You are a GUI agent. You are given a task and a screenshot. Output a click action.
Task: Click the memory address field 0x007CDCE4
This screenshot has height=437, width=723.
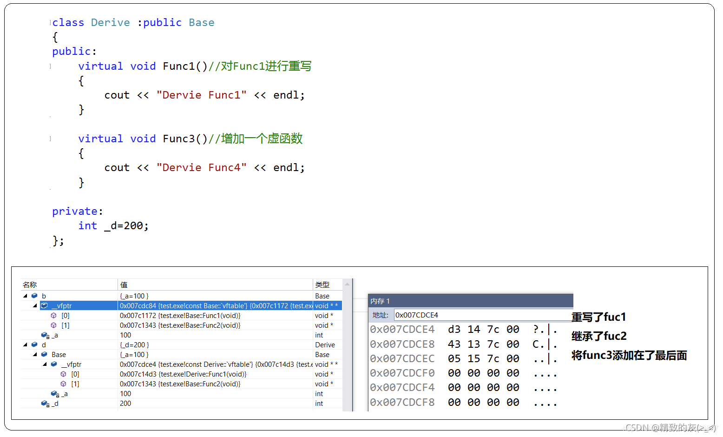point(483,315)
